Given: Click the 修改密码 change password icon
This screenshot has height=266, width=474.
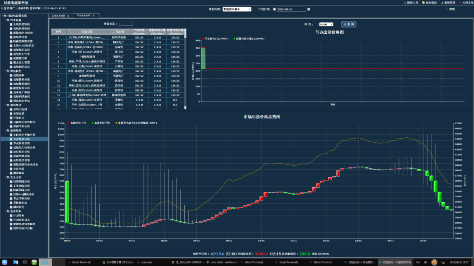Looking at the screenshot, I should tap(424, 3).
